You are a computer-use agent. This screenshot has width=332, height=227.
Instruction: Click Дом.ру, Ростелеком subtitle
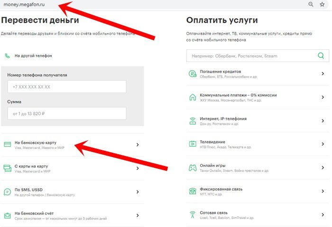[x=219, y=124]
